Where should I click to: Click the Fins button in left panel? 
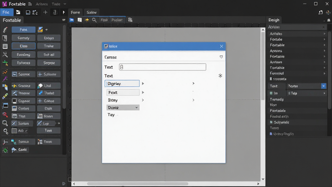coord(23,30)
